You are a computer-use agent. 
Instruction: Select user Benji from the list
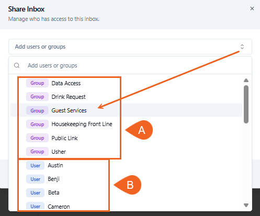[127, 179]
